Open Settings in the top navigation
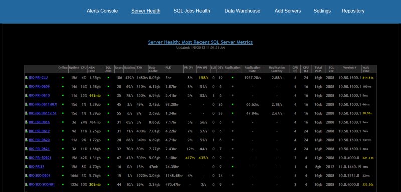This screenshot has height=192, width=401. click(322, 11)
